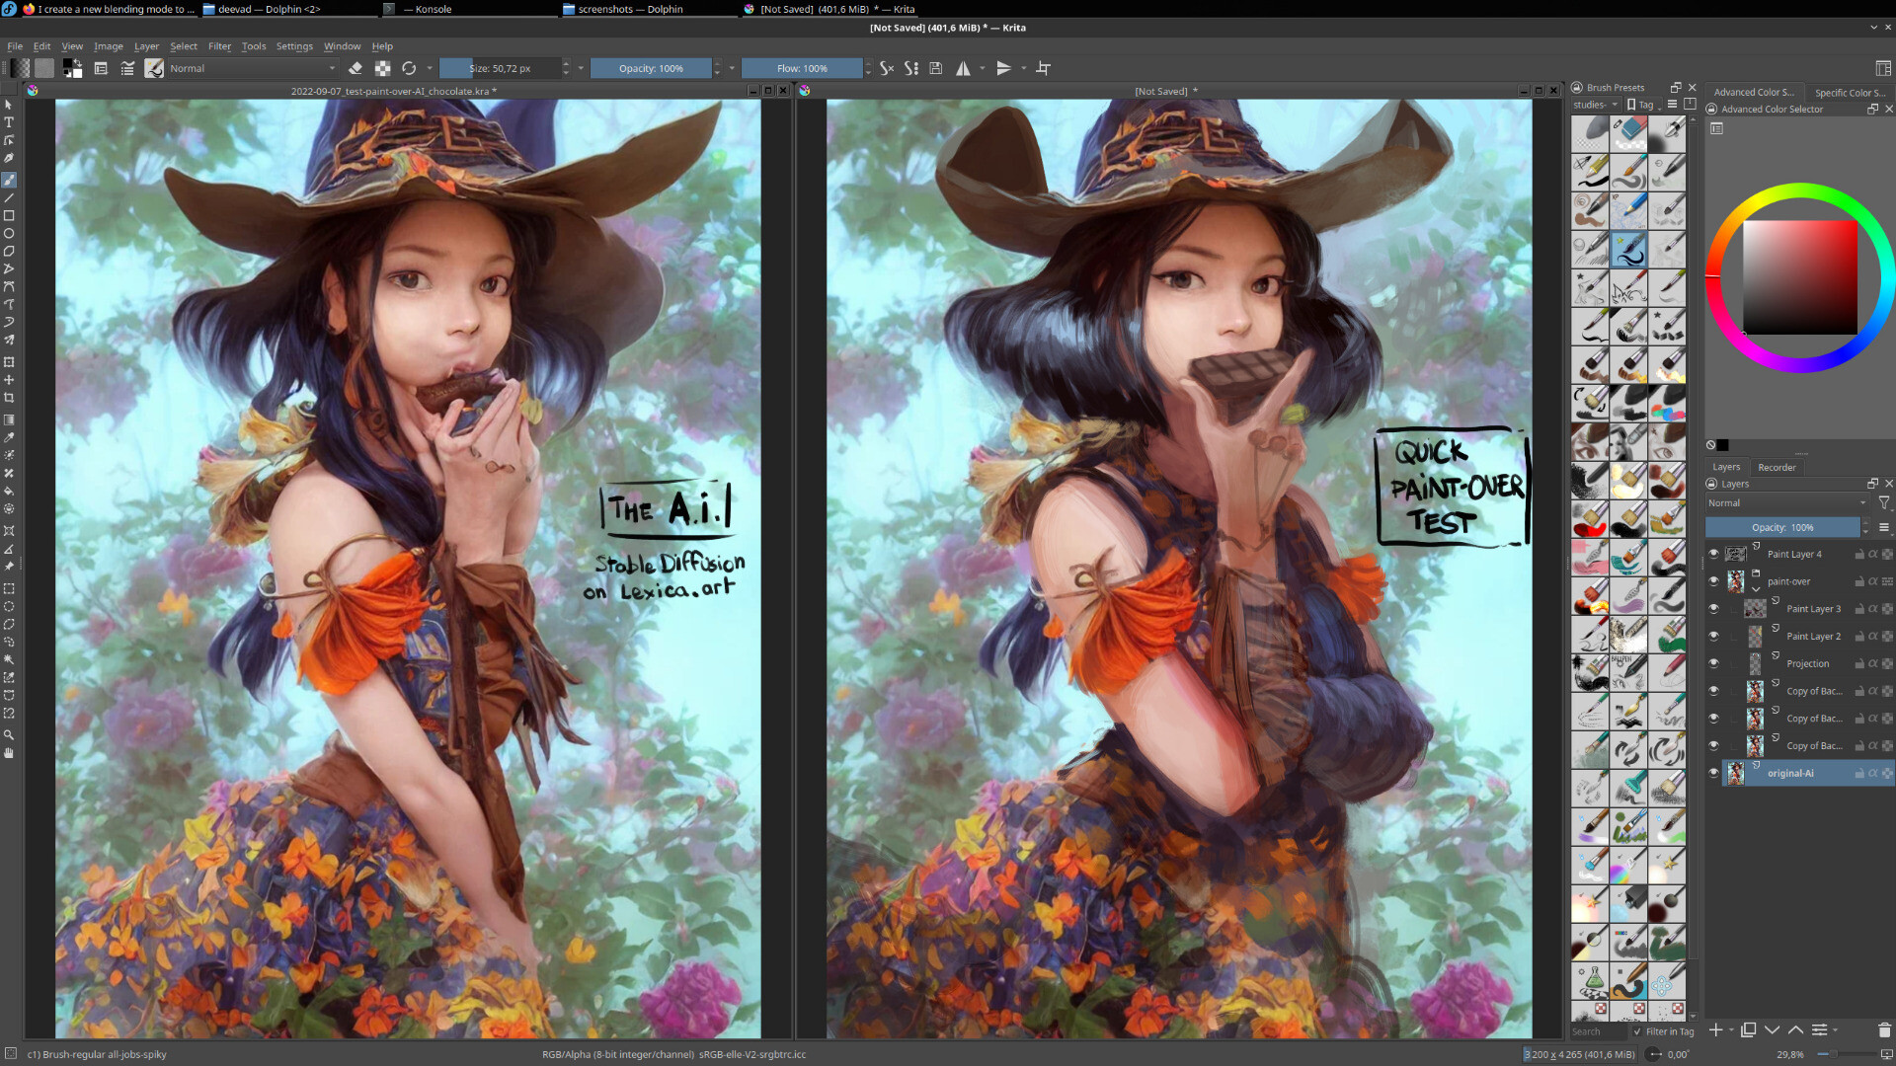The width and height of the screenshot is (1896, 1066).
Task: Click the wrap around mode icon
Action: [1043, 68]
